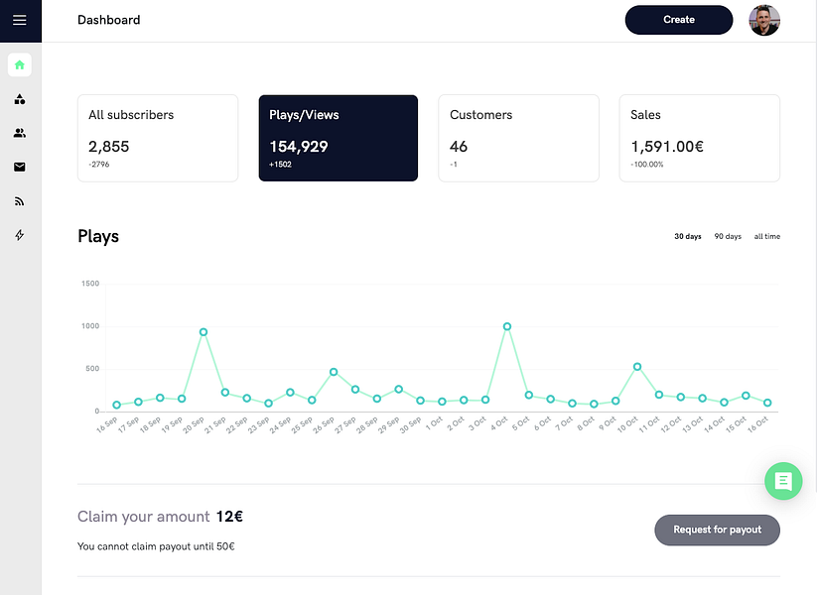The image size is (817, 595).
Task: Switch chart range to 30 days
Action: [x=688, y=237]
